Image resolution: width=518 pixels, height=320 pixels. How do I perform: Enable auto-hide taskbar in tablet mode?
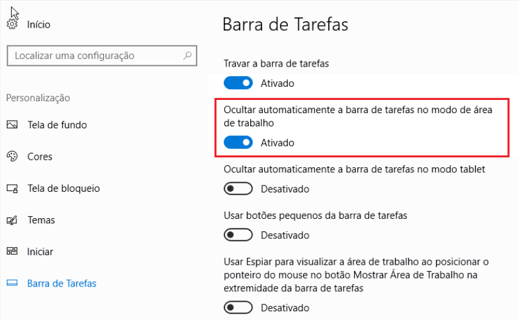point(238,189)
